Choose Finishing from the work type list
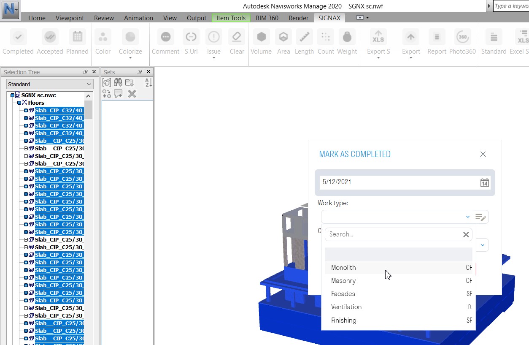This screenshot has width=529, height=345. pos(399,321)
